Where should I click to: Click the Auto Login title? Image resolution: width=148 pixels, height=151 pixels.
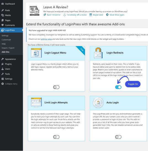coord(112,103)
